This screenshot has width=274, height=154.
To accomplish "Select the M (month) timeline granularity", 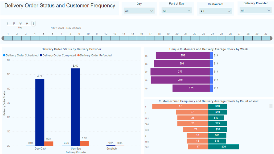I will 20,23.
